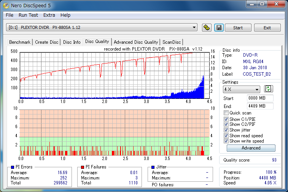Maximize the Nero DiscSpeed window
Image resolution: width=288 pixels, height=192 pixels.
[x=262, y=4]
